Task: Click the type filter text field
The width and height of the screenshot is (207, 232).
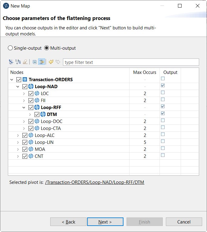Action: click(x=131, y=62)
